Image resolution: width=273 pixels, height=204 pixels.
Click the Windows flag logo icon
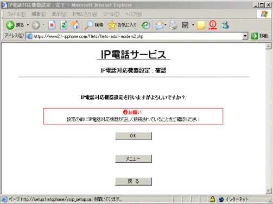click(264, 14)
